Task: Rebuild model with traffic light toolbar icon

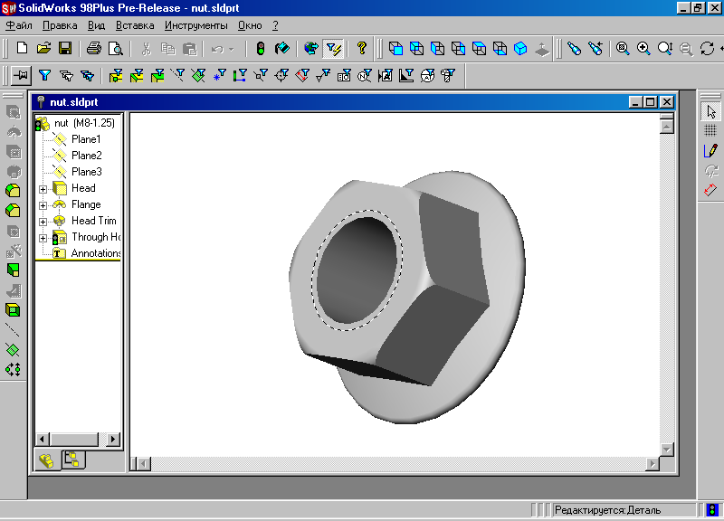Action: click(x=261, y=48)
